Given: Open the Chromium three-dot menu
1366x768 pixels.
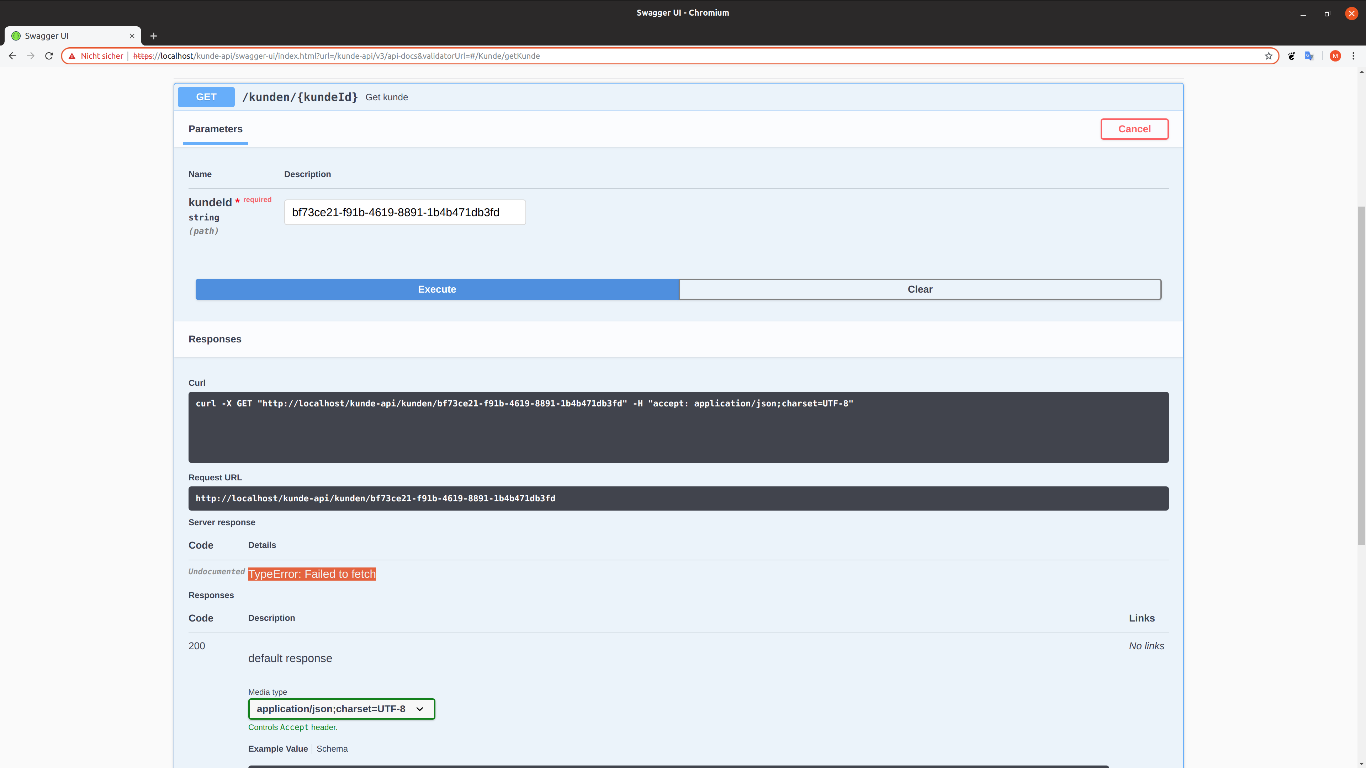Looking at the screenshot, I should click(1353, 56).
